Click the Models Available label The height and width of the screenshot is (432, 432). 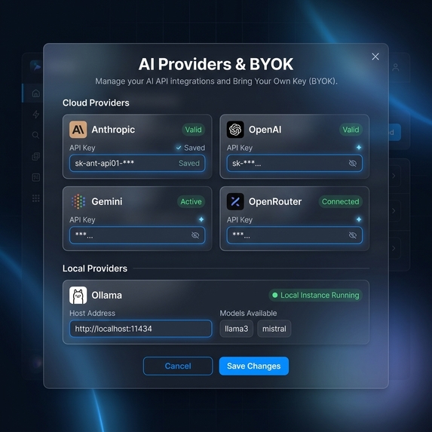[248, 313]
